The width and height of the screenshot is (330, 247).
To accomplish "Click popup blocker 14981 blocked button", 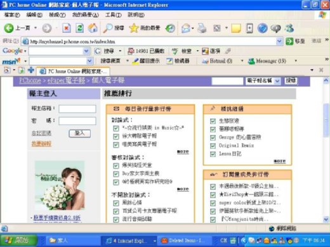I will [x=146, y=51].
